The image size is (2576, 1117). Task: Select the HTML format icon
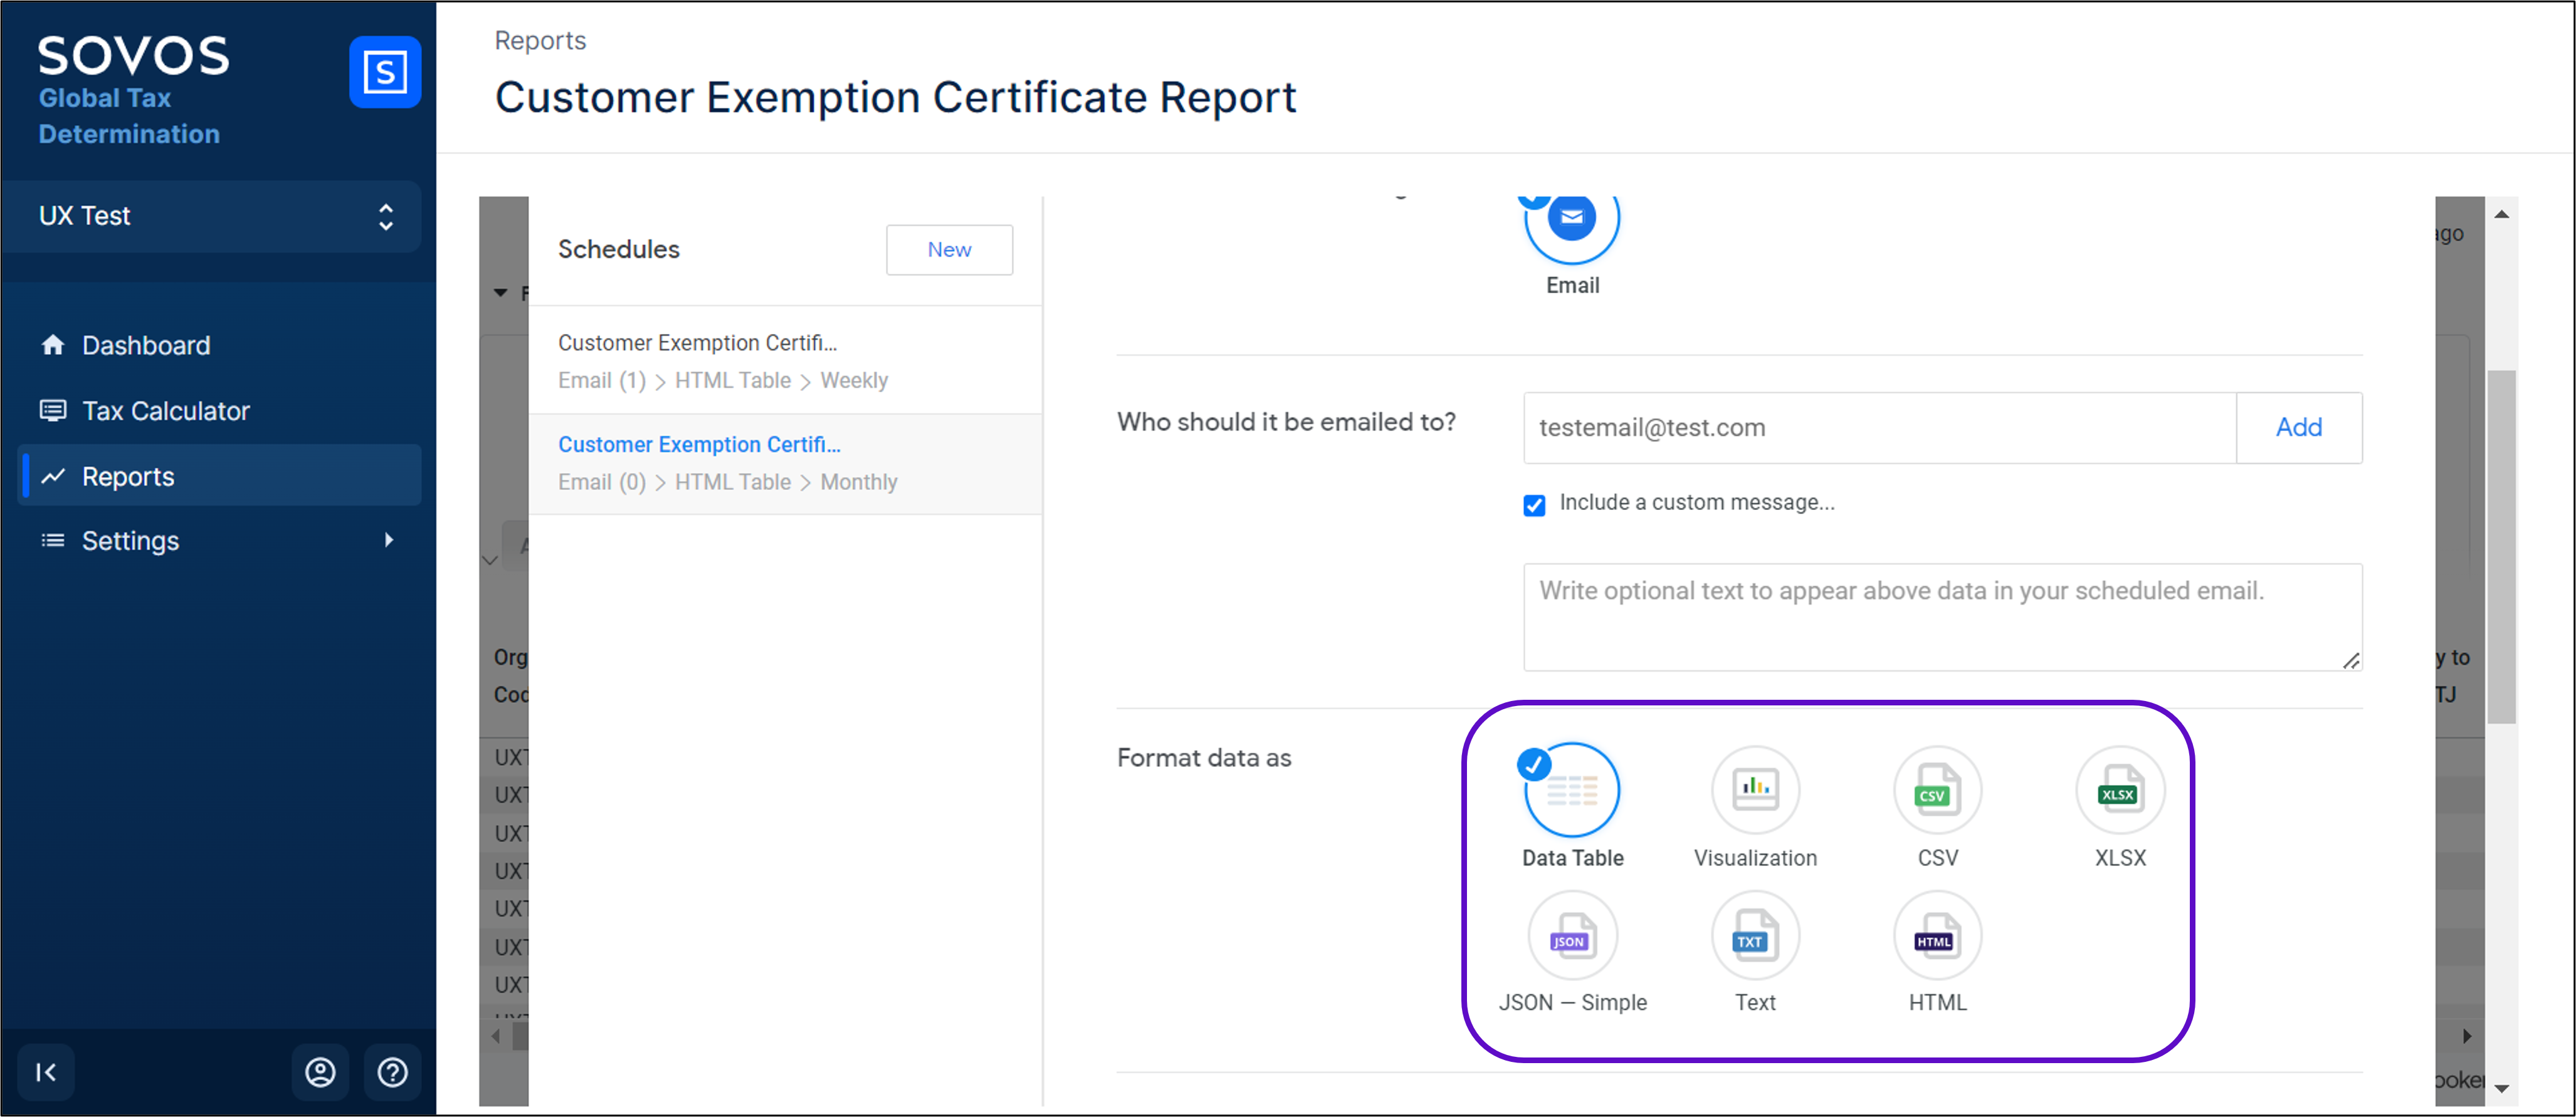pos(1937,936)
